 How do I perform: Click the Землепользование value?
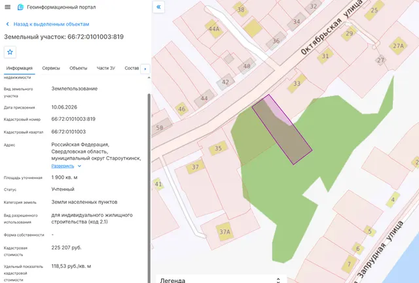click(75, 88)
